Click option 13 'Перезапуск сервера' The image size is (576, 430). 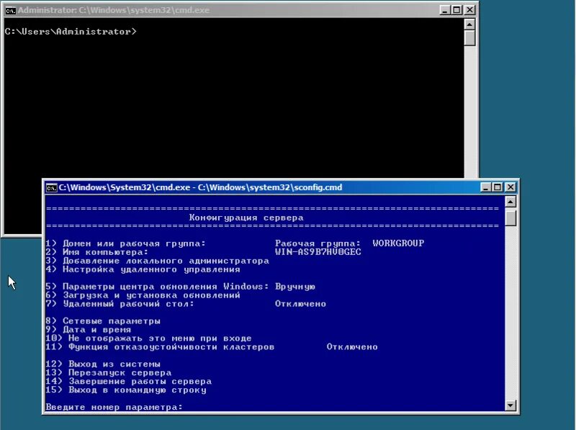tap(109, 372)
